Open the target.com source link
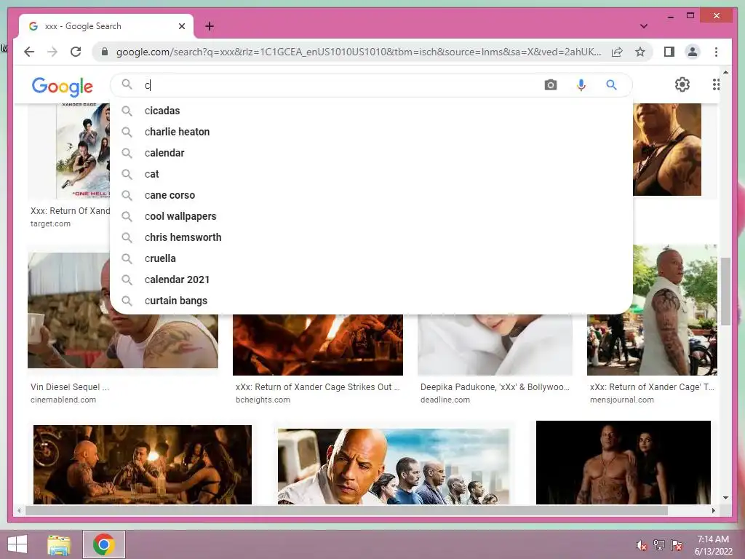The width and height of the screenshot is (745, 559). (50, 224)
